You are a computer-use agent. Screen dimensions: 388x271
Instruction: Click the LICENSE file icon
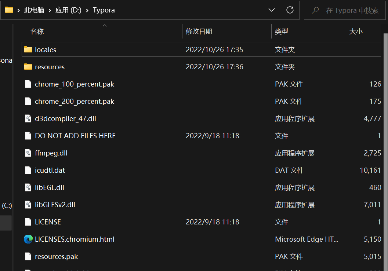tap(28, 222)
